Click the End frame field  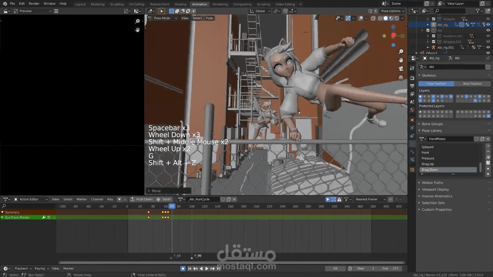tap(390, 269)
